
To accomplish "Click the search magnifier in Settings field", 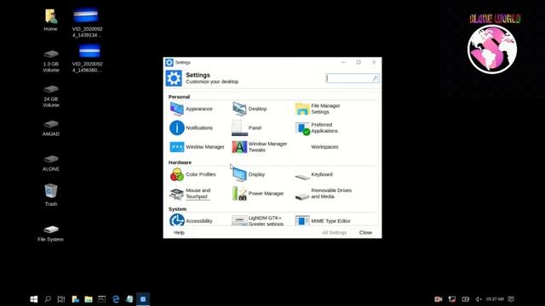I will (375, 78).
